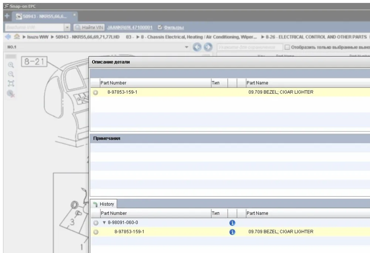Viewport: 370px width, 253px height.
Task: Click the home icon in breadcrumb
Action: coord(17,37)
